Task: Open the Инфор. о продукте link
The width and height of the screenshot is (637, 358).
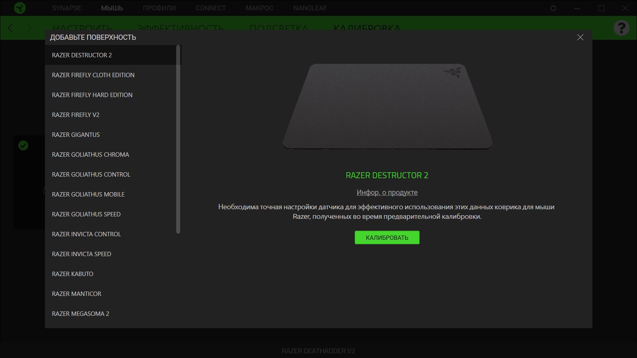Action: (x=387, y=193)
